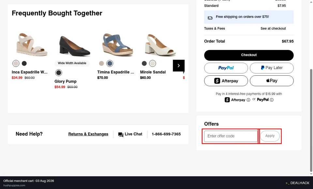This screenshot has height=189, width=313.
Task: Click the Live Chat bubble icon
Action: [x=121, y=135]
